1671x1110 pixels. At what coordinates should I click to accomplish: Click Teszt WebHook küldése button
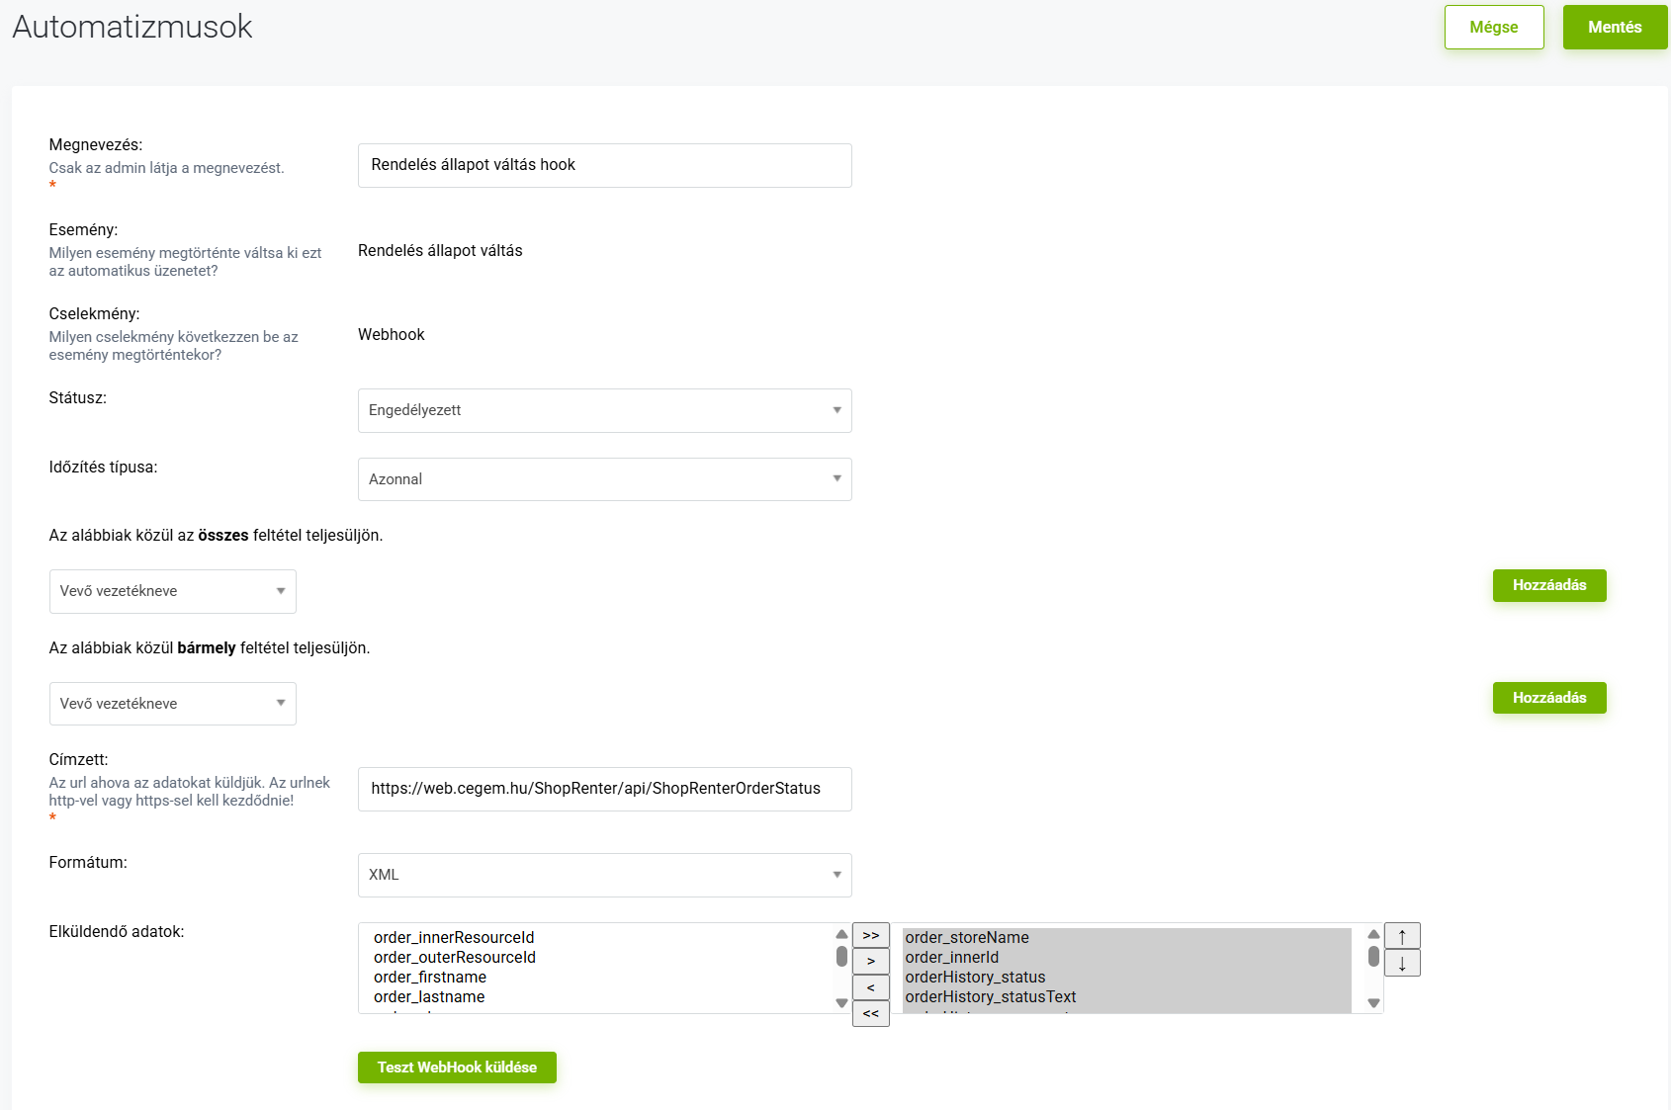pyautogui.click(x=457, y=1067)
